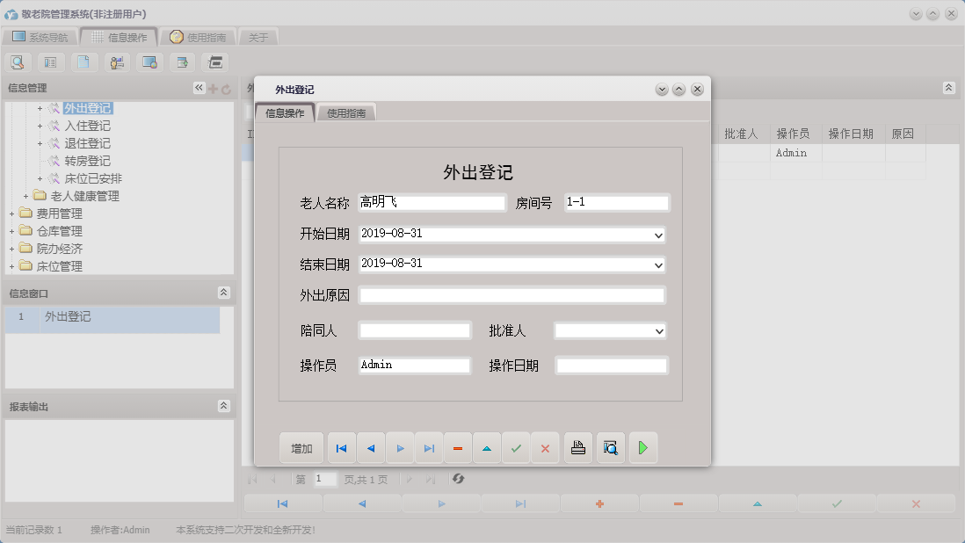Confirm the record with the green checkmark
965x543 pixels.
[516, 447]
